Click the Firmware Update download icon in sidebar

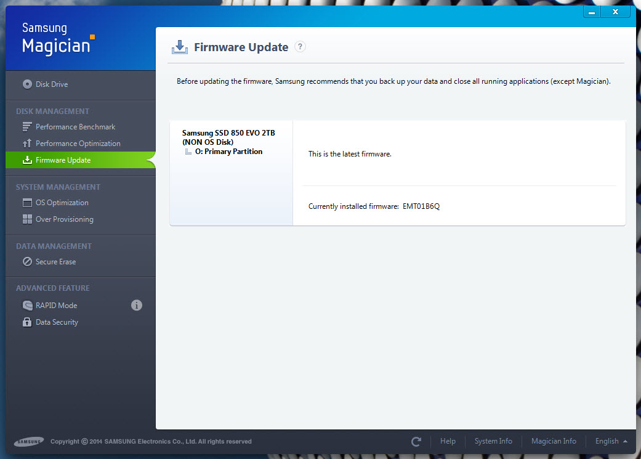pos(27,160)
